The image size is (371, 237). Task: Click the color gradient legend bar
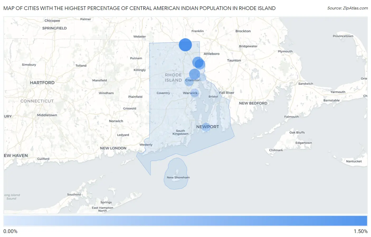[x=185, y=221]
